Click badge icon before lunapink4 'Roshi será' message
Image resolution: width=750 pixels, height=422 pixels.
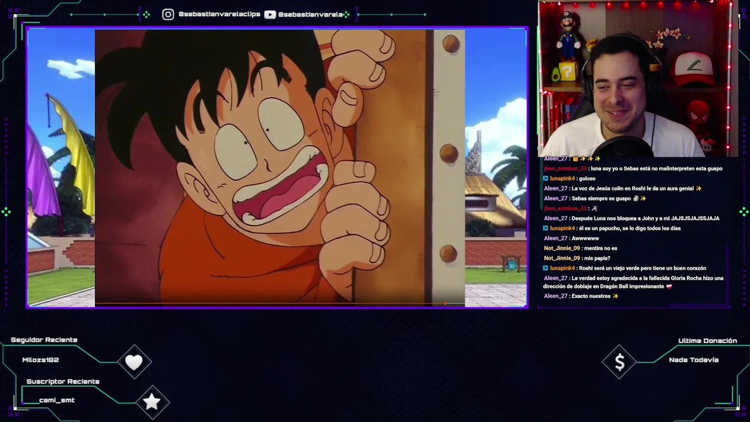[x=546, y=268]
